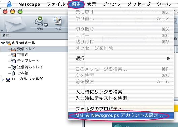Click the ローカル フォルダ computer icon
The image size is (178, 127).
8,80
